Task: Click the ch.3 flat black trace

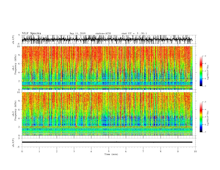Action: click(107, 142)
